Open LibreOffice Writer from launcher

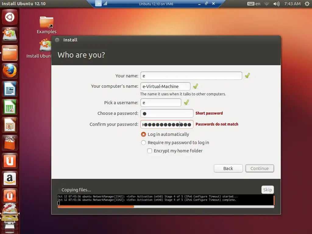[9, 89]
